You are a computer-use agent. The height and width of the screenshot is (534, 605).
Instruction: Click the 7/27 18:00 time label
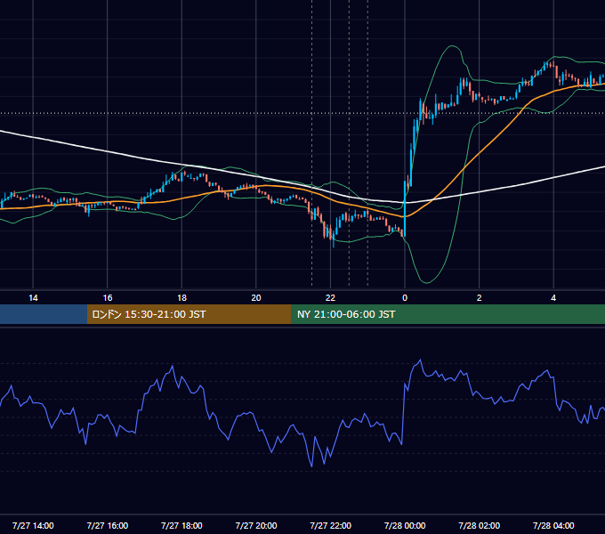tap(181, 525)
